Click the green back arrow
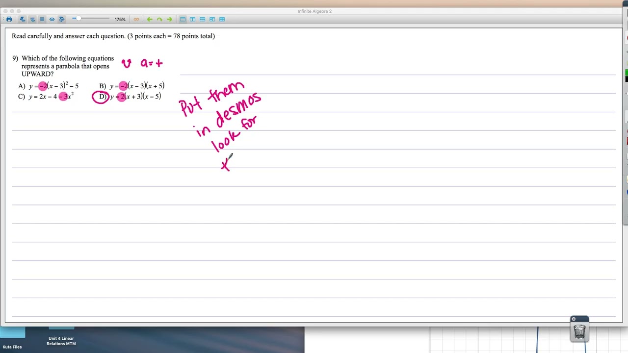 coord(150,20)
